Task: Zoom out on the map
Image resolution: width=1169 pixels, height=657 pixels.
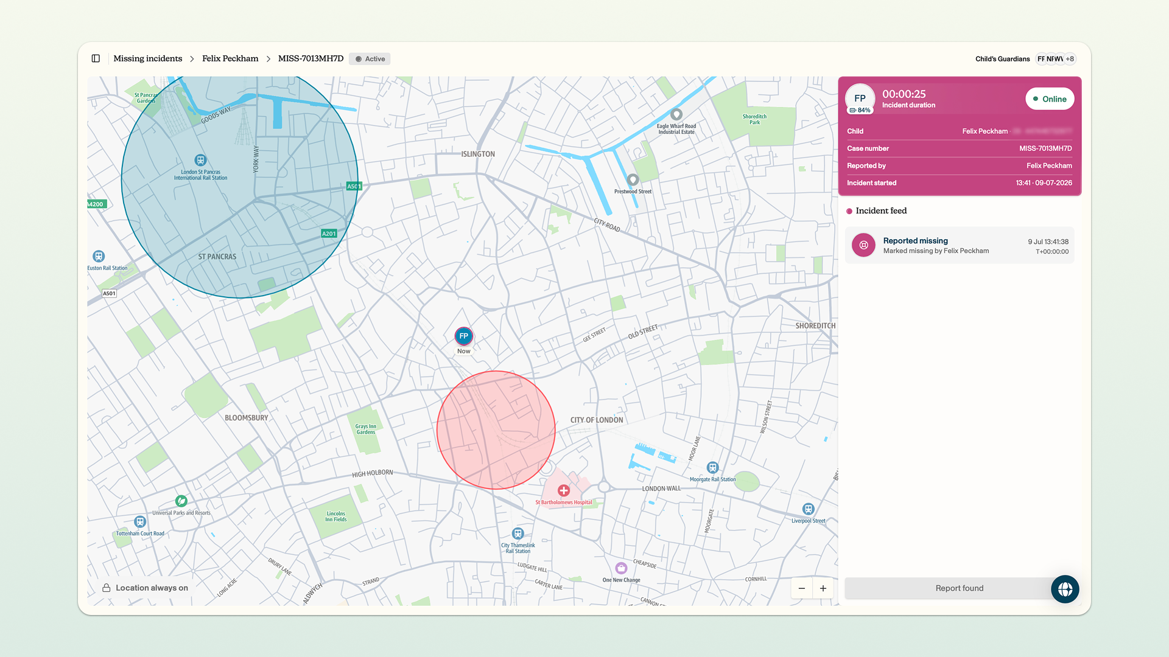Action: (x=802, y=588)
